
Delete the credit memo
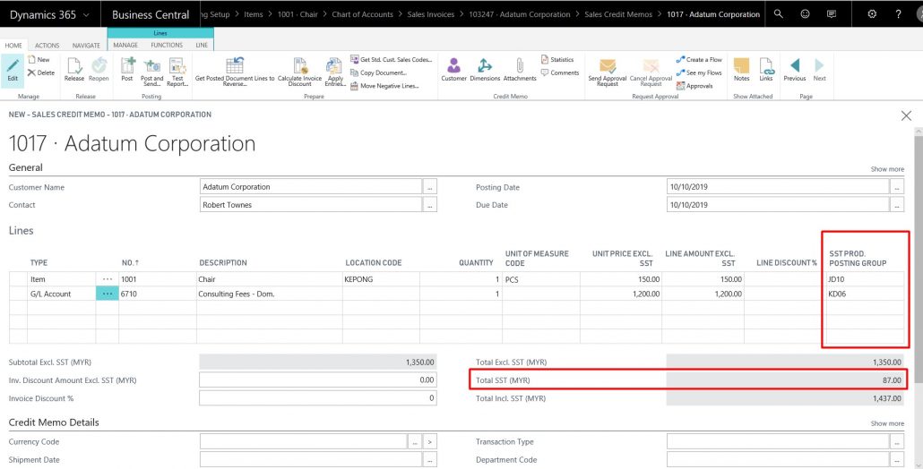click(40, 72)
